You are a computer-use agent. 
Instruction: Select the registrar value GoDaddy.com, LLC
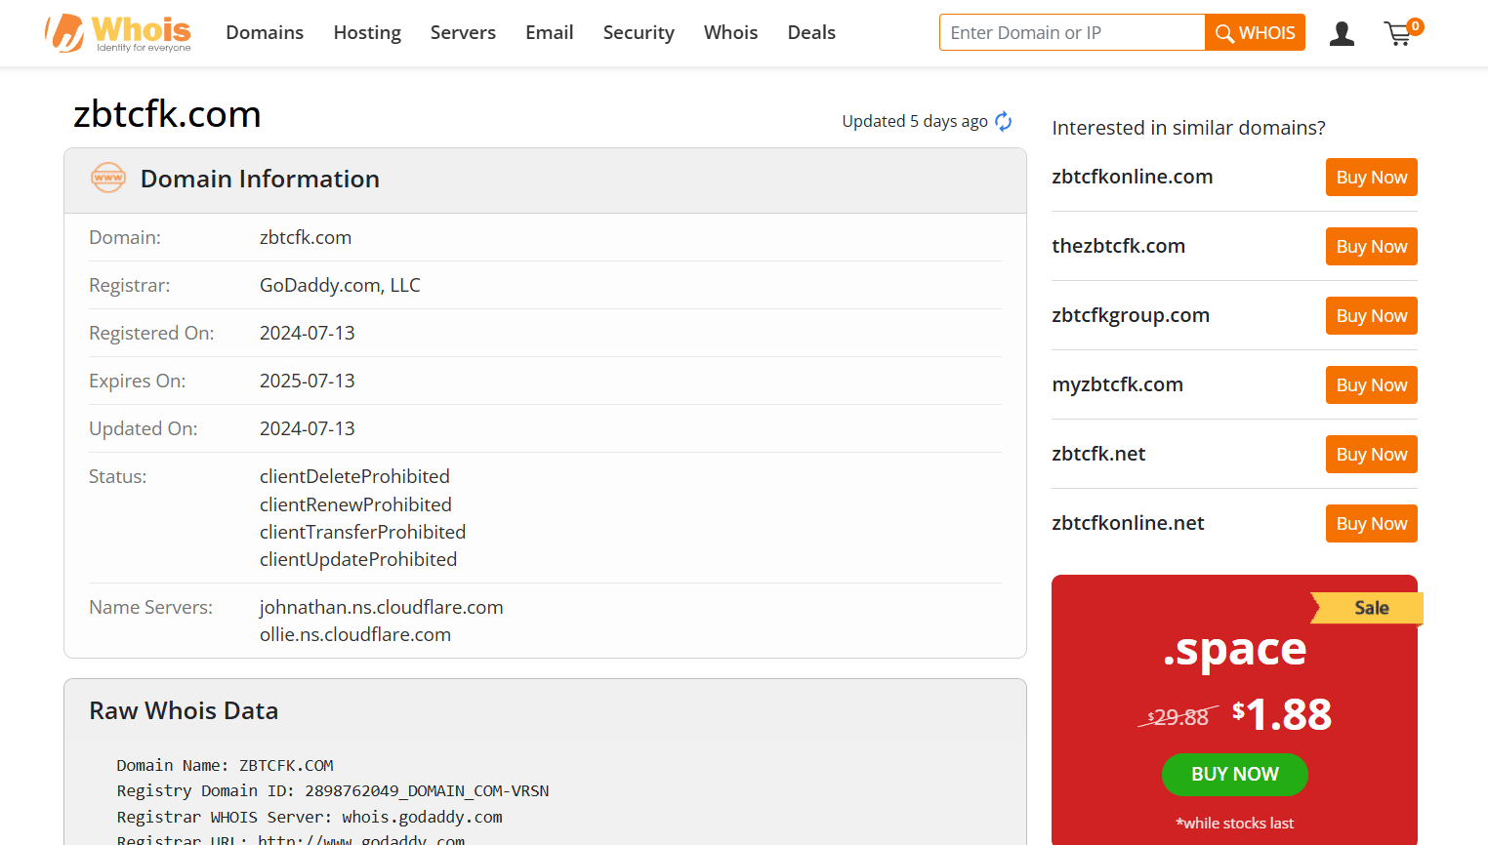[x=340, y=285]
